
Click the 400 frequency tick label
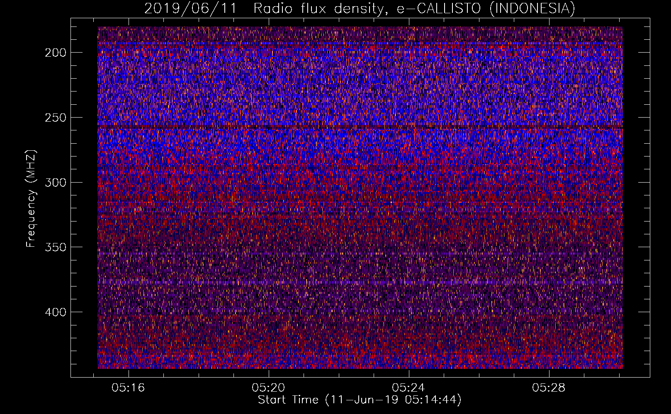[x=56, y=312]
